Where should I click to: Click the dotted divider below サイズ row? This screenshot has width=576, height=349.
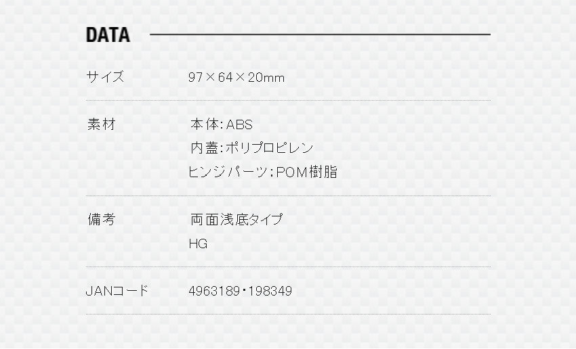[289, 100]
